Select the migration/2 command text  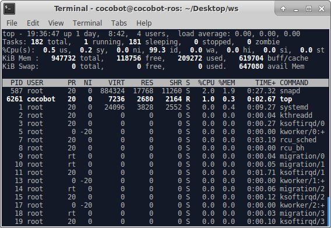click(302, 189)
